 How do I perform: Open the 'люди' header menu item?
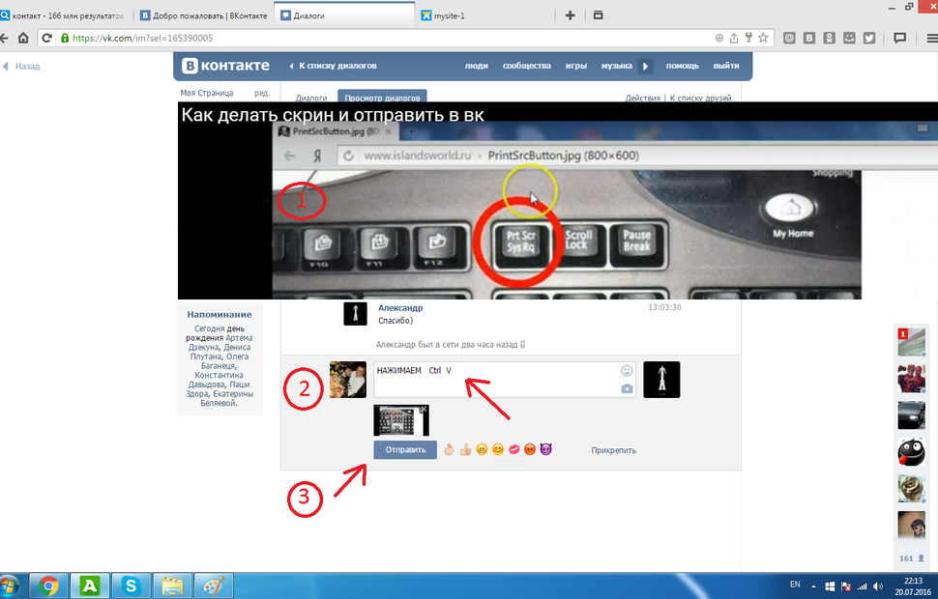pos(476,66)
